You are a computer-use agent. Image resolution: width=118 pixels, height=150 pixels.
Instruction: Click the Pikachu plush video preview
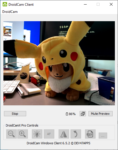[x=59, y=63]
